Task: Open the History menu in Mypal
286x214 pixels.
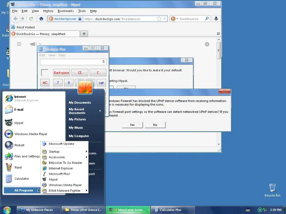Action: 48,11
